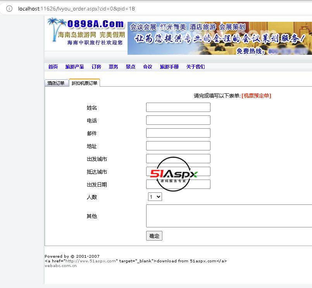Focus the 抵达城市 text box
Image resolution: width=312 pixels, height=288 pixels.
pos(178,171)
